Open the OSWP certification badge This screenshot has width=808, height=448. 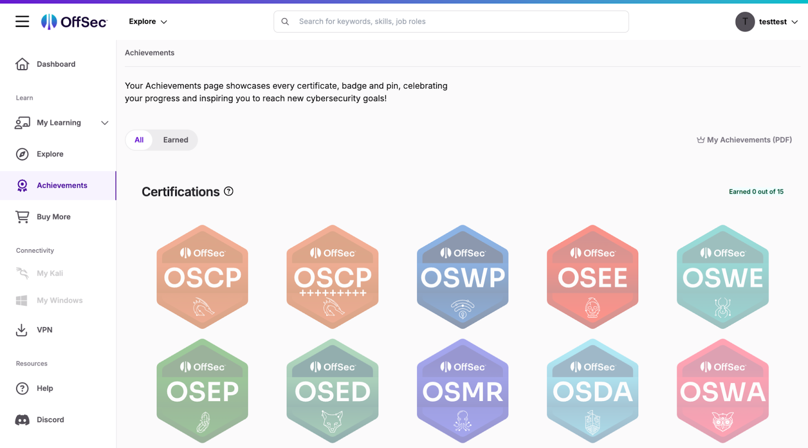(x=463, y=277)
